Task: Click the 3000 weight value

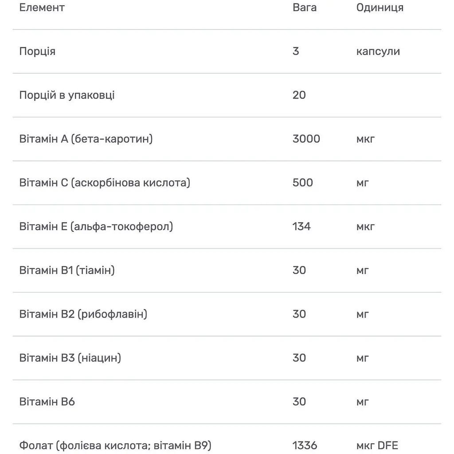Action: (306, 139)
